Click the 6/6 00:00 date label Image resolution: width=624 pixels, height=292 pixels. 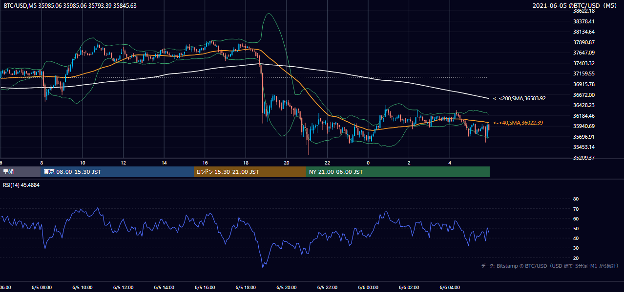(x=368, y=288)
